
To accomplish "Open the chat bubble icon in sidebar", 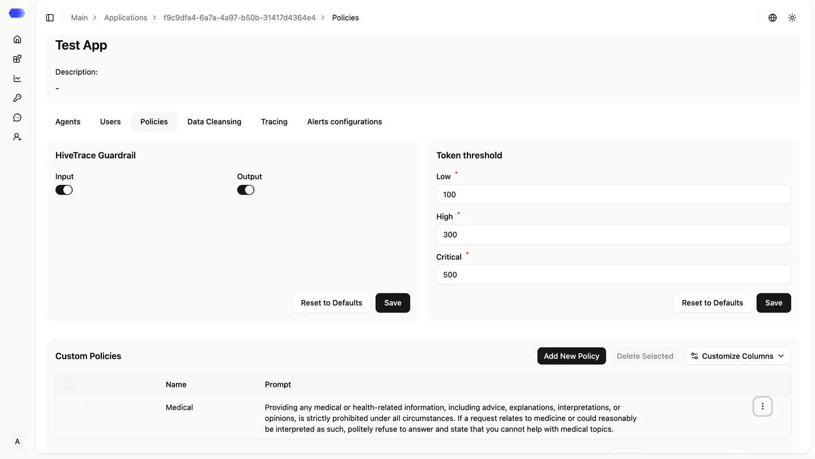I will pos(17,117).
